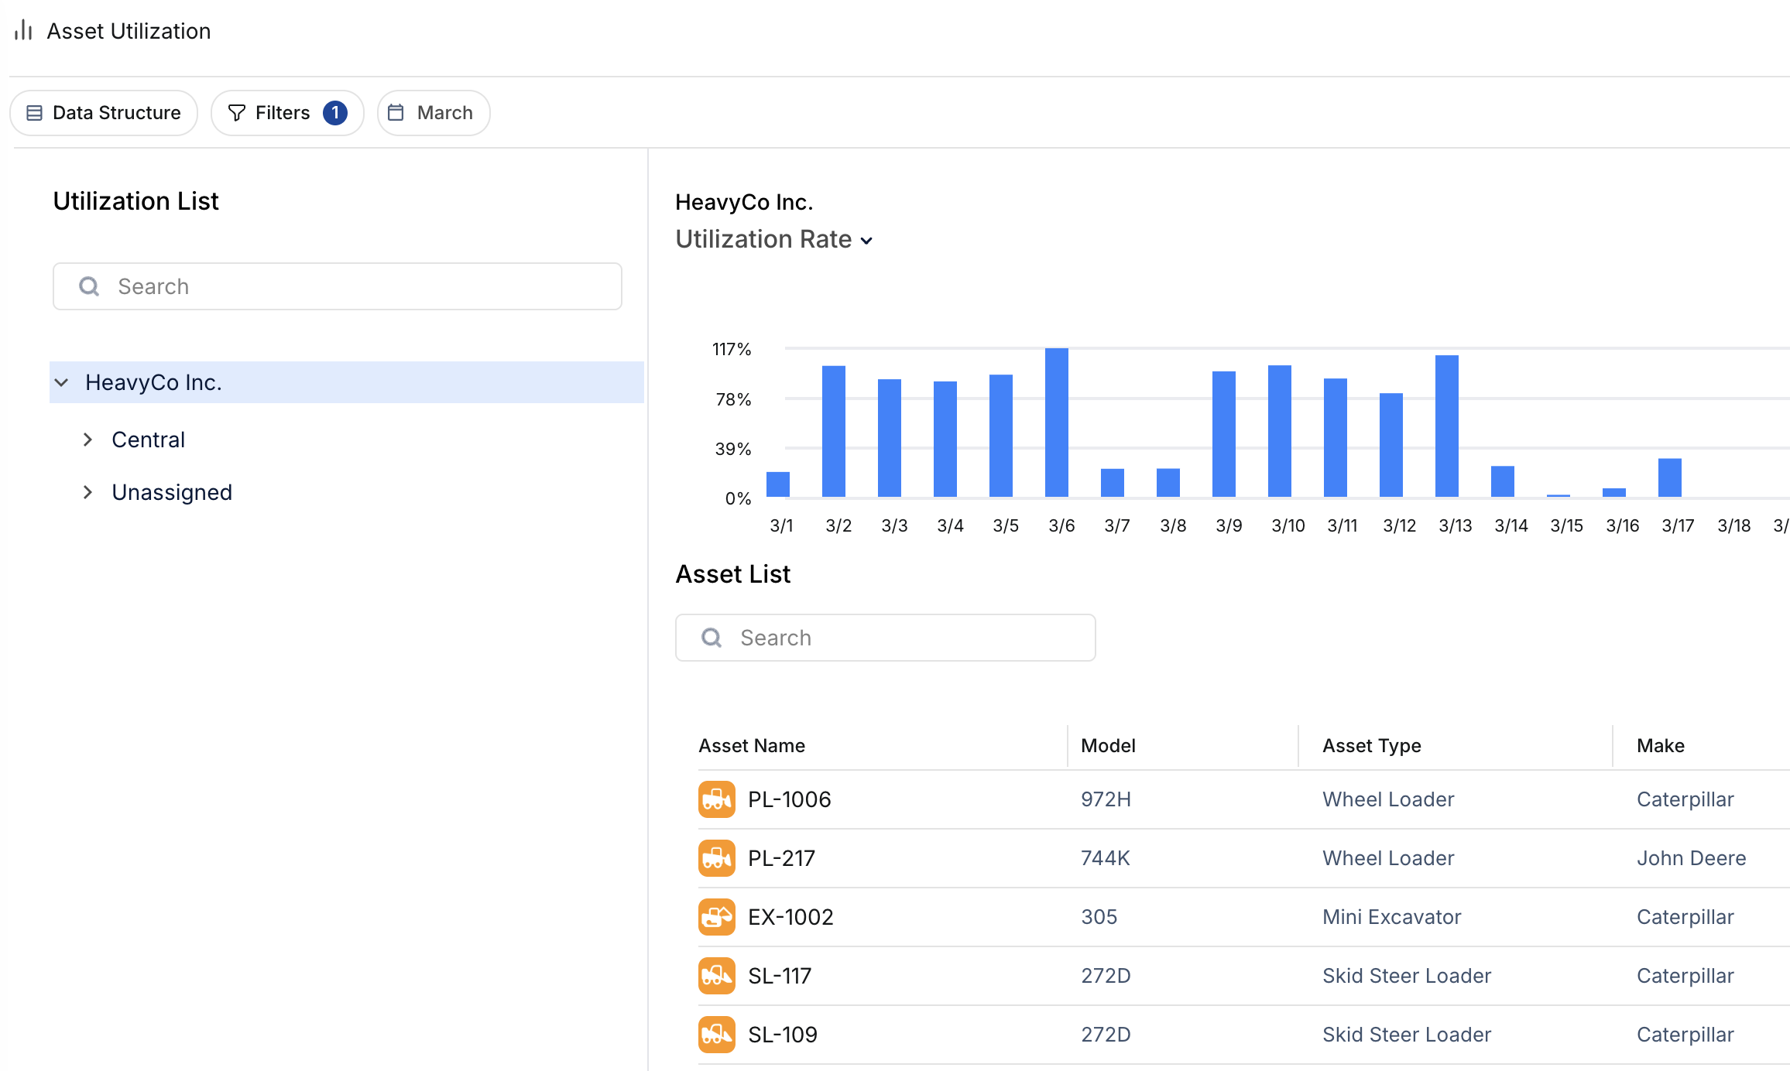Open the March date picker
The height and width of the screenshot is (1071, 1790).
point(433,112)
